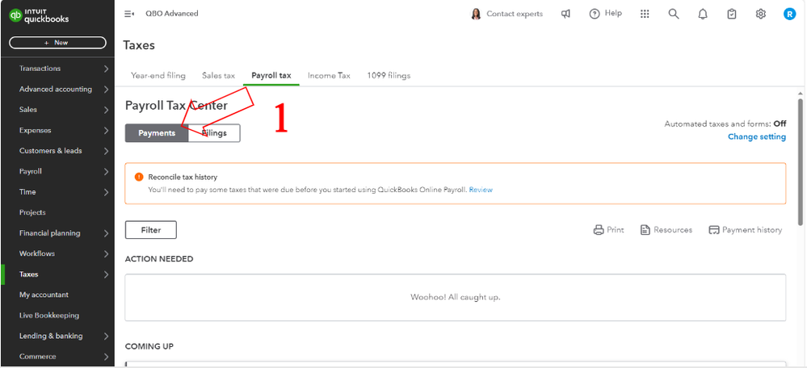Open the user profile avatar R
Image resolution: width=807 pixels, height=368 pixels.
point(789,14)
